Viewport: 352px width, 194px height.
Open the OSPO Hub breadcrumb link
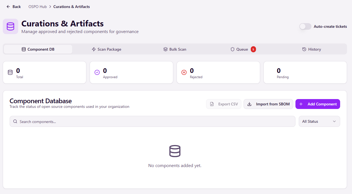click(x=38, y=7)
